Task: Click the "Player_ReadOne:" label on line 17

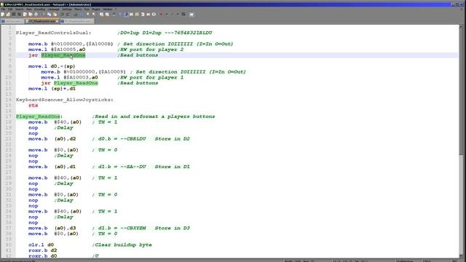Action: [x=39, y=116]
